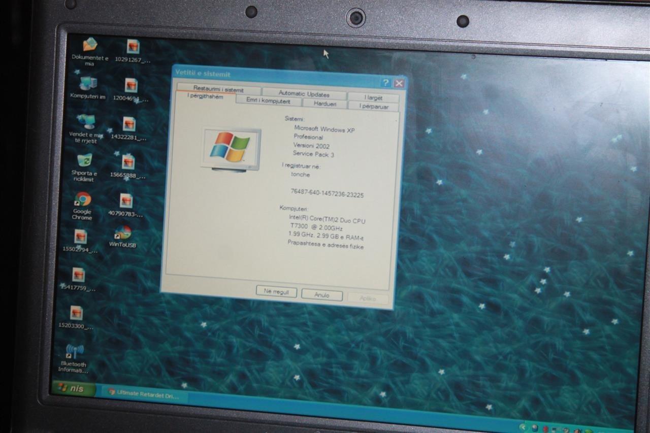The width and height of the screenshot is (650, 433).
Task: Switch to I largët tab
Action: tap(373, 97)
